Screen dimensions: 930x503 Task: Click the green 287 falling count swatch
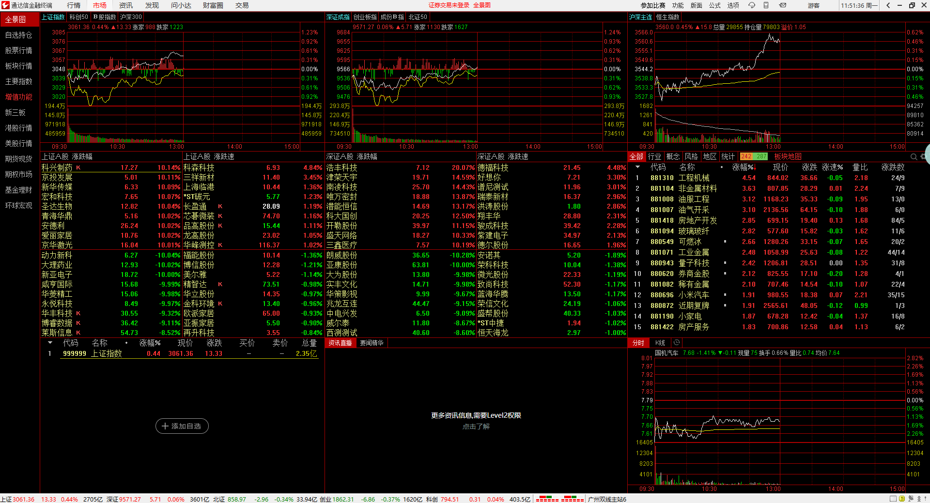tap(761, 156)
